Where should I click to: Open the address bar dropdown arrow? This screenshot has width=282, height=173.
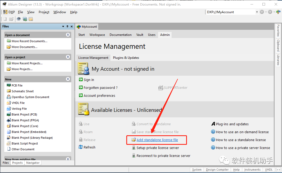[x=257, y=12]
